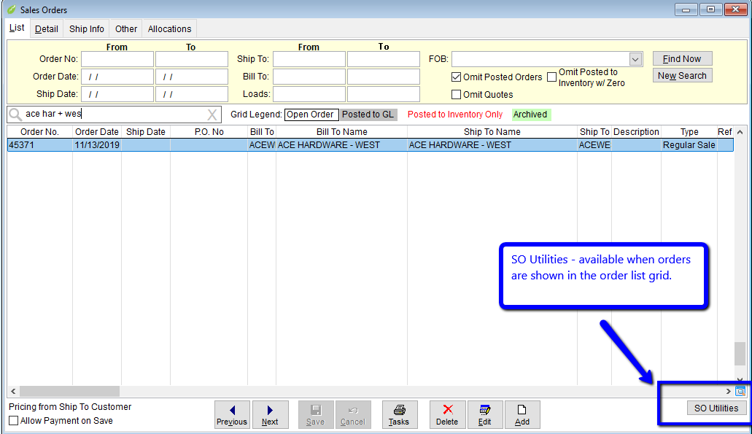
Task: Go to the Previous sales order
Action: [232, 414]
